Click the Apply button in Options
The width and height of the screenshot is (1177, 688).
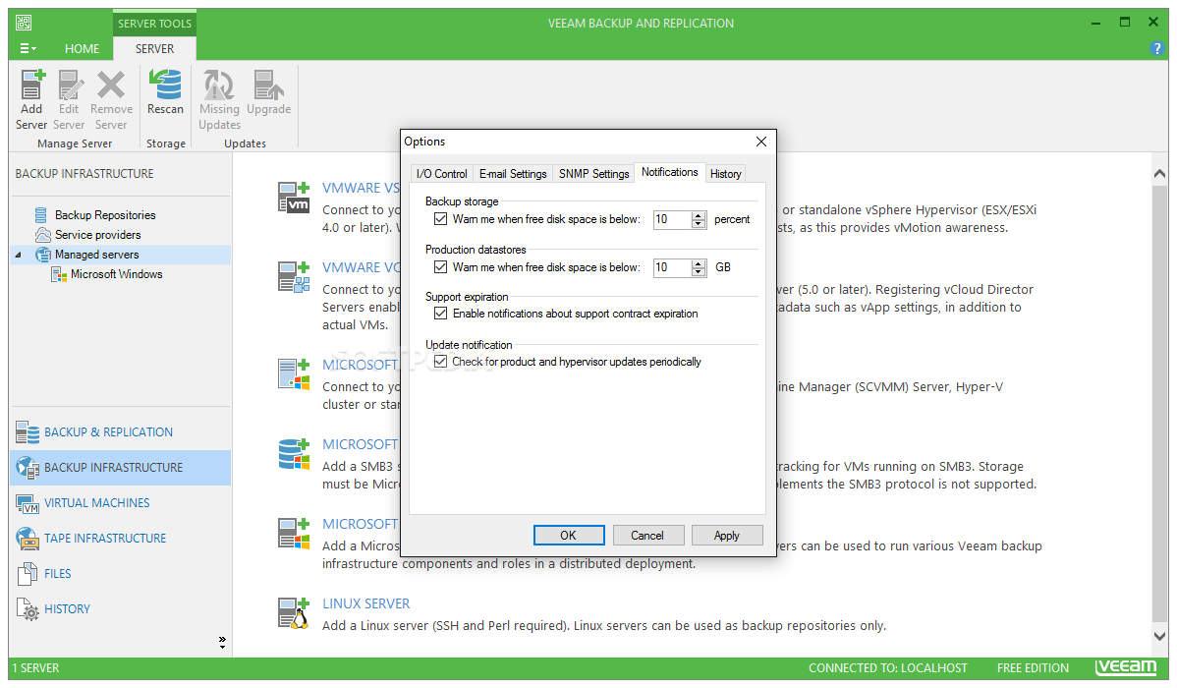point(727,535)
